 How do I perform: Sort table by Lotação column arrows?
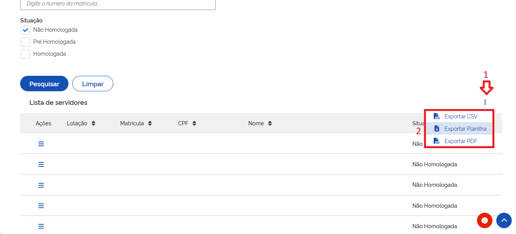93,123
